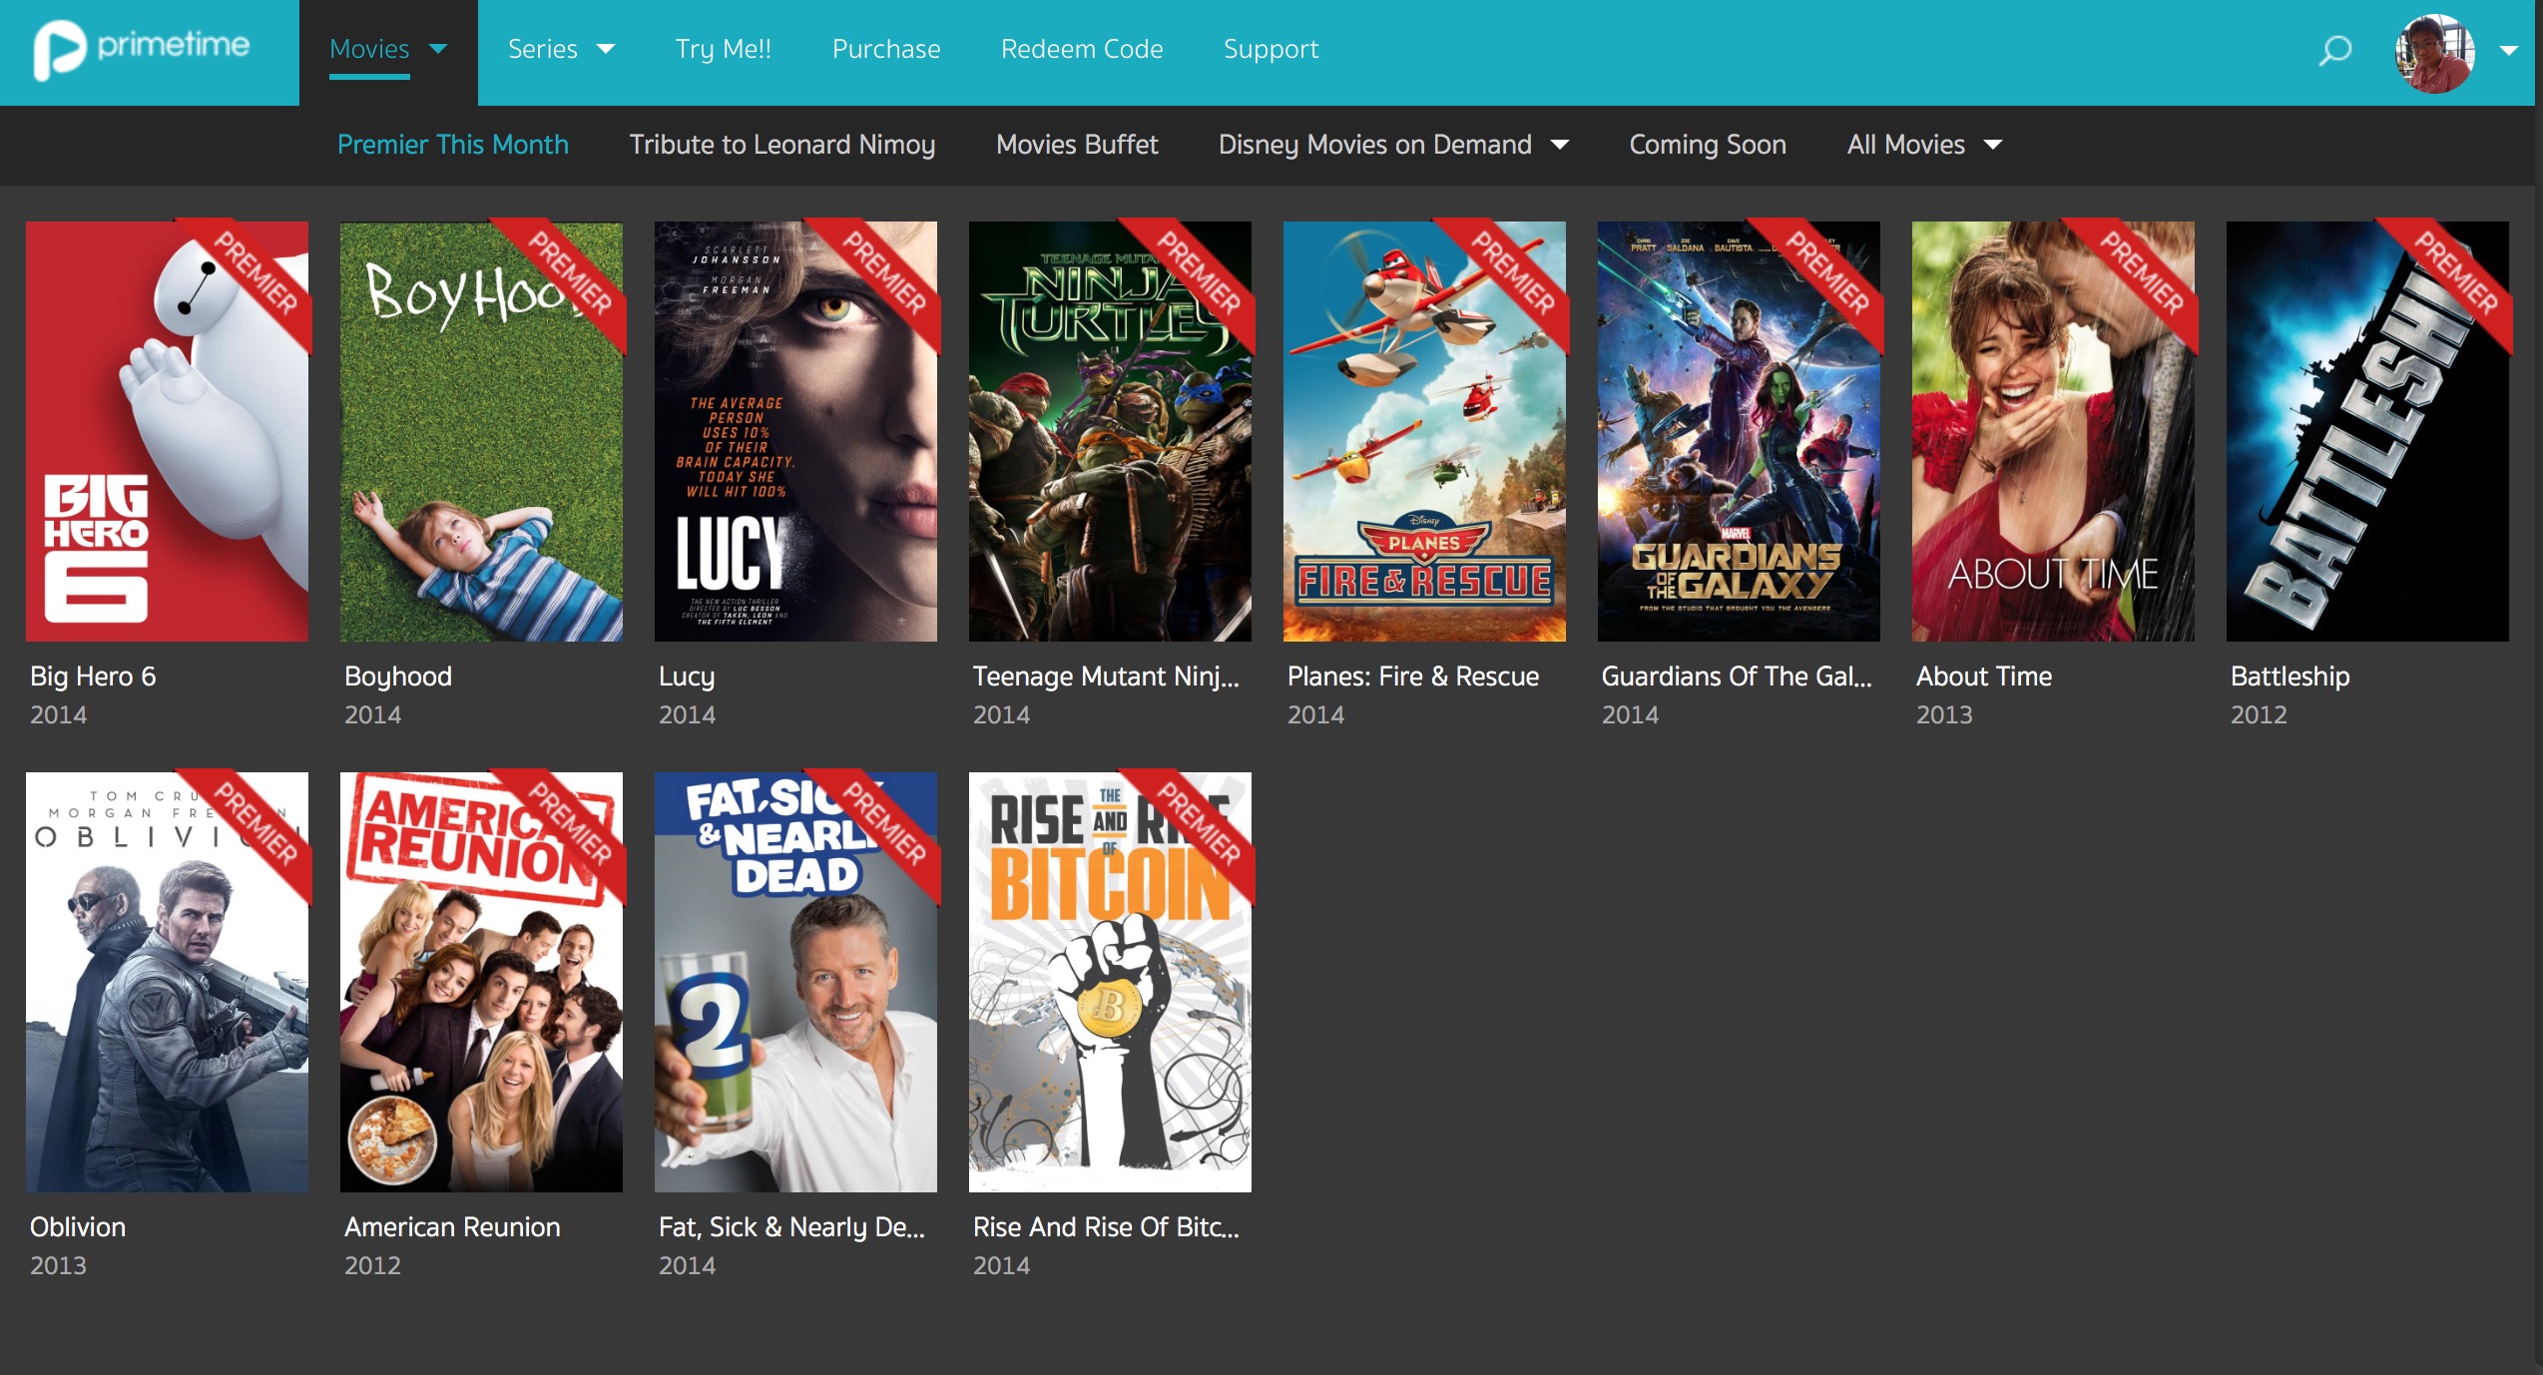Click the user profile avatar
Viewport: 2543px width, 1375px height.
click(2434, 53)
